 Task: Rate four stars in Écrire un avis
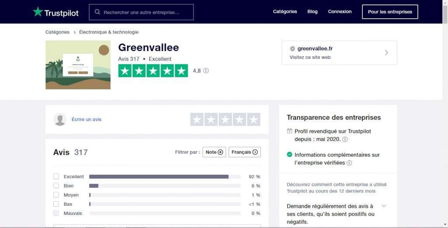pyautogui.click(x=239, y=120)
